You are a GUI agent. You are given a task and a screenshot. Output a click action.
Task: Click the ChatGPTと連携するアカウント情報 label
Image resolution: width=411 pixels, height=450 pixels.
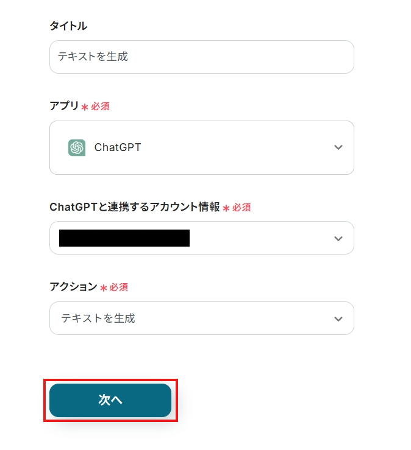click(x=134, y=207)
